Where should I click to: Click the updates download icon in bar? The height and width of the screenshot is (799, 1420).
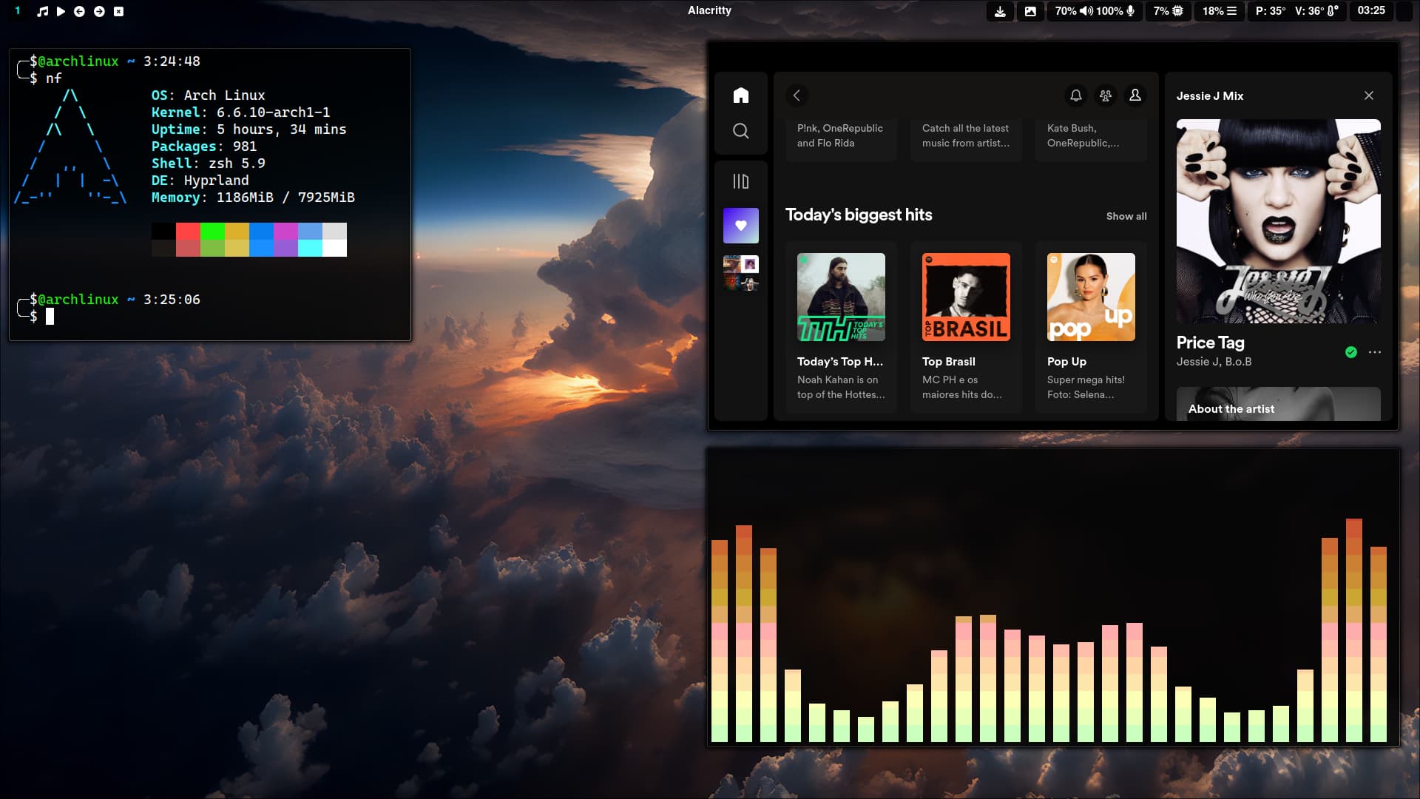pyautogui.click(x=1000, y=11)
